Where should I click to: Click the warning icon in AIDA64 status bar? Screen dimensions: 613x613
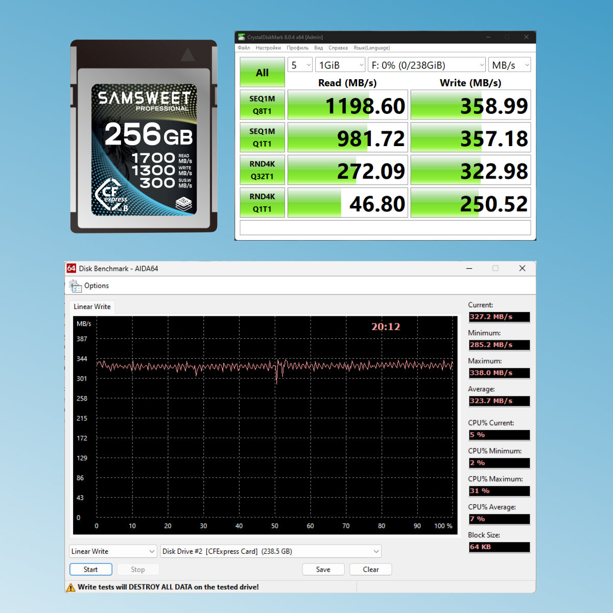click(71, 587)
